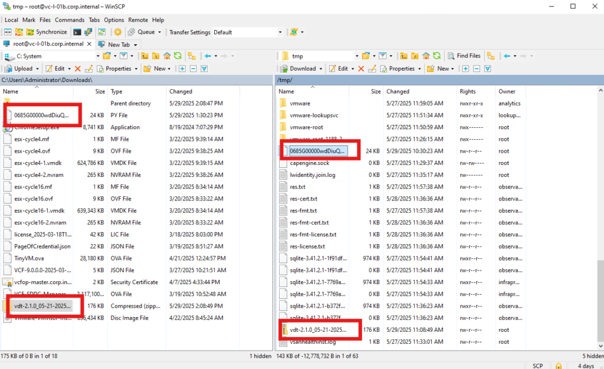
Task: Click local panel Open Directory folder icon
Action: [107, 56]
